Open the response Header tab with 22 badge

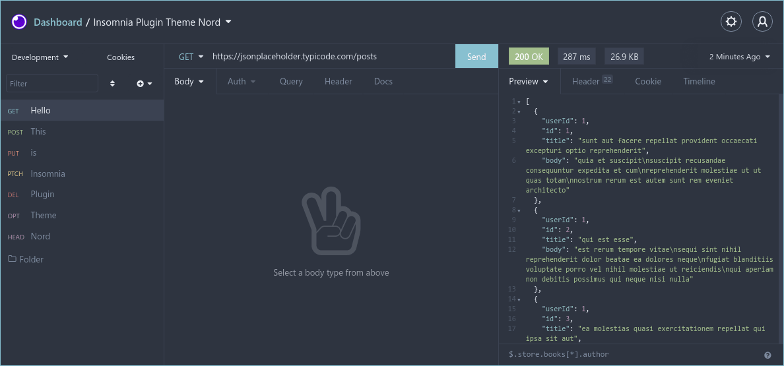592,81
